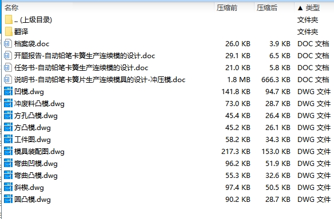Select file 圆凸模.dwg
The height and width of the screenshot is (219, 334).
coord(33,199)
